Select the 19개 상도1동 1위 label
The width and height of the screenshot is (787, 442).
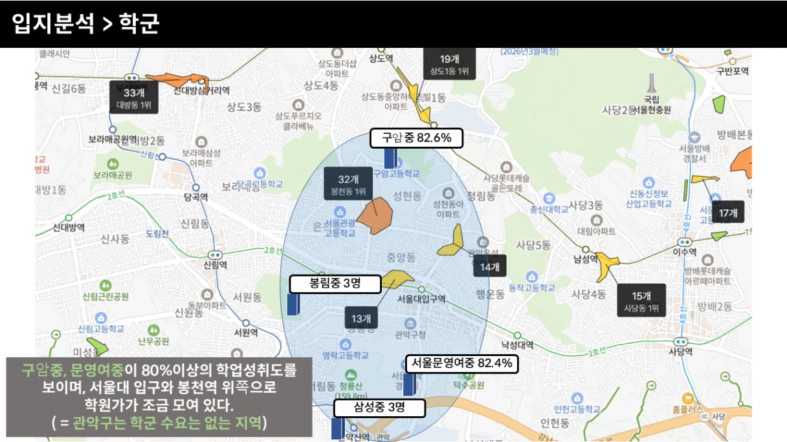click(449, 64)
